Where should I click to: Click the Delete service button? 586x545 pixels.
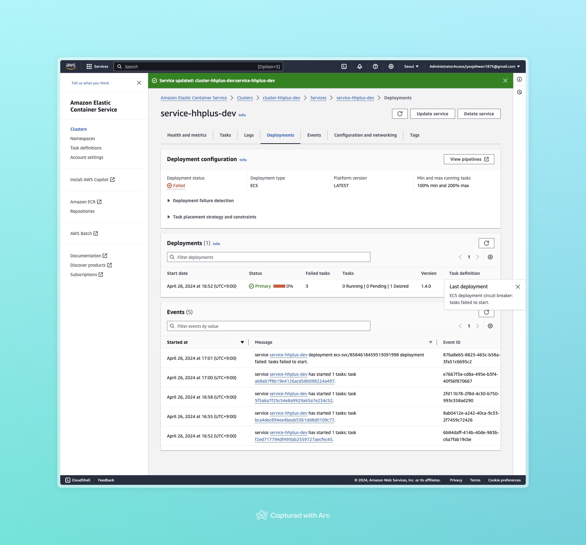pyautogui.click(x=479, y=114)
